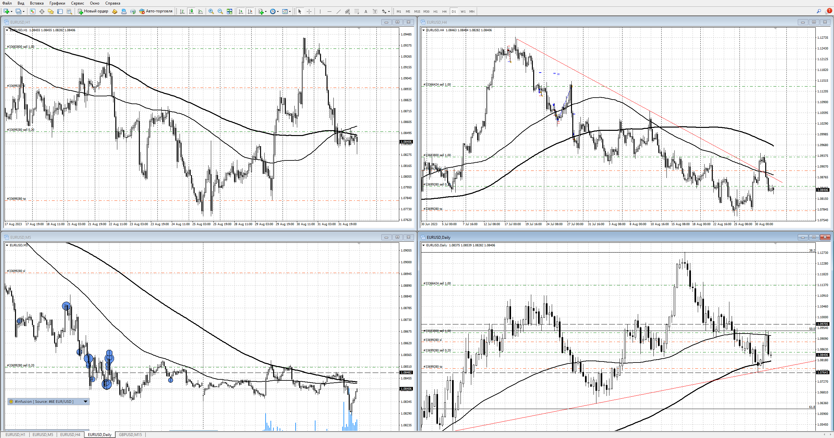This screenshot has width=834, height=438.
Task: Select the trendline drawing tool
Action: click(x=339, y=11)
